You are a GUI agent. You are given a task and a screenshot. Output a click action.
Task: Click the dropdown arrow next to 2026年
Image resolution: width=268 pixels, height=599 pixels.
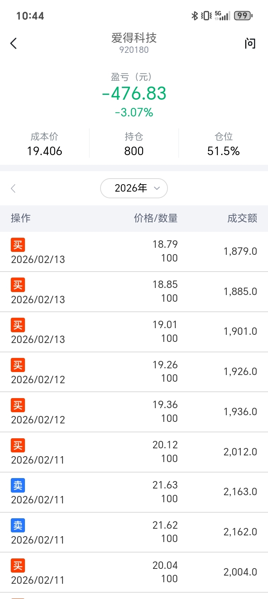157,188
